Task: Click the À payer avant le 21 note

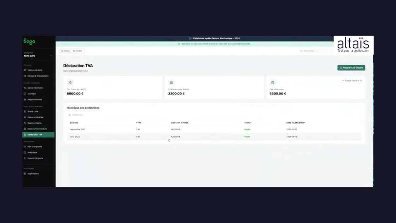Action: click(x=352, y=81)
